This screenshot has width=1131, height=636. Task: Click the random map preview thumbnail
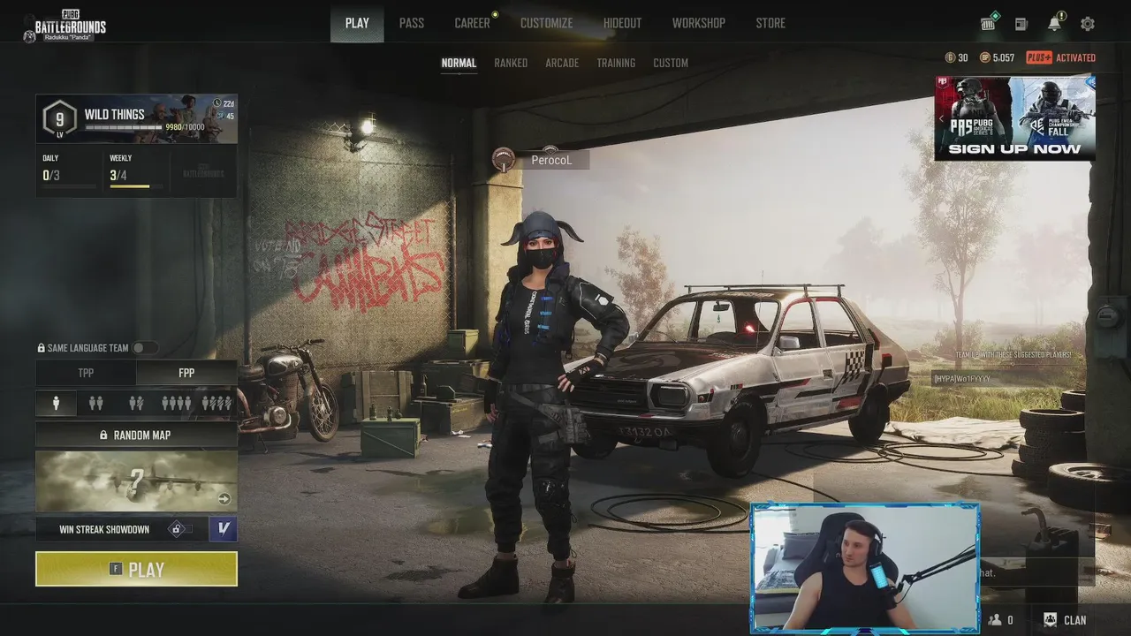136,481
